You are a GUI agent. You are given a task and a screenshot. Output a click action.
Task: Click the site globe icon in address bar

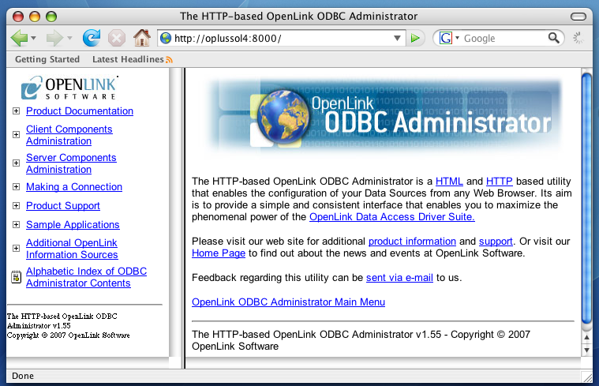point(166,38)
